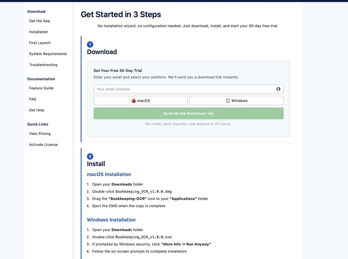Click the autofill icon in the email field
Screen dimensions: 348x259
(278, 89)
